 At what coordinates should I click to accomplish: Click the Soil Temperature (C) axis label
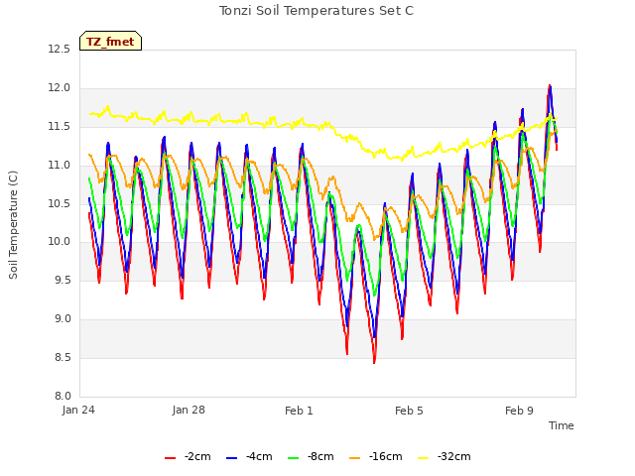click(x=13, y=225)
